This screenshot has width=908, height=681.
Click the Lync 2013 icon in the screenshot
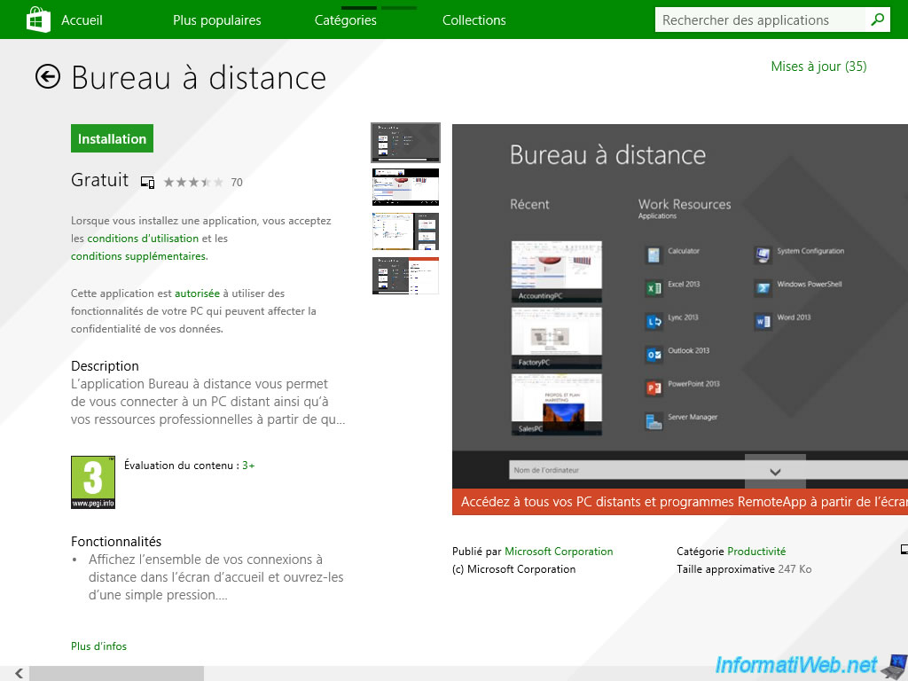click(x=654, y=321)
